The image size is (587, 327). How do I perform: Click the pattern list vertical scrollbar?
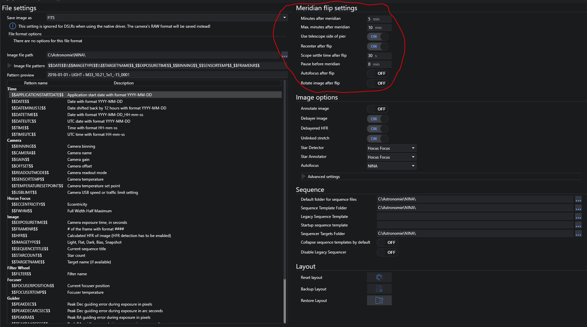point(285,198)
